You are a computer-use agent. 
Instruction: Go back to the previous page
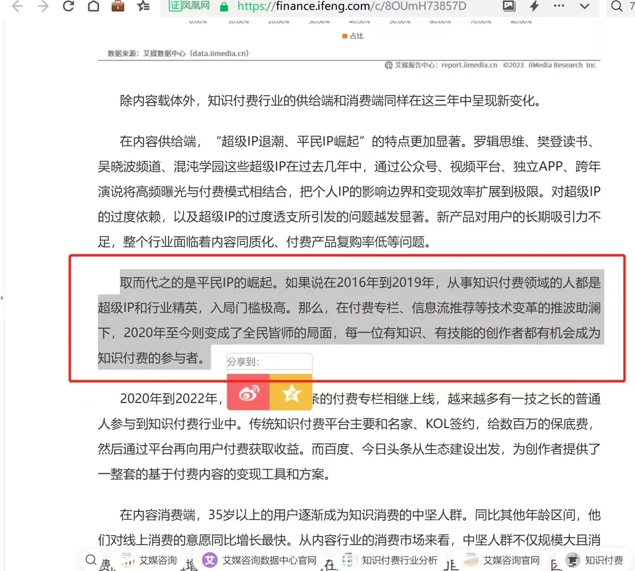coord(17,6)
